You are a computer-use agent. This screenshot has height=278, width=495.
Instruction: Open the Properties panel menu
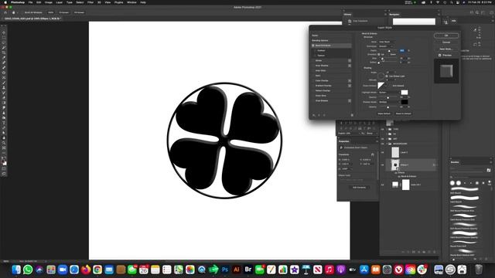click(377, 141)
